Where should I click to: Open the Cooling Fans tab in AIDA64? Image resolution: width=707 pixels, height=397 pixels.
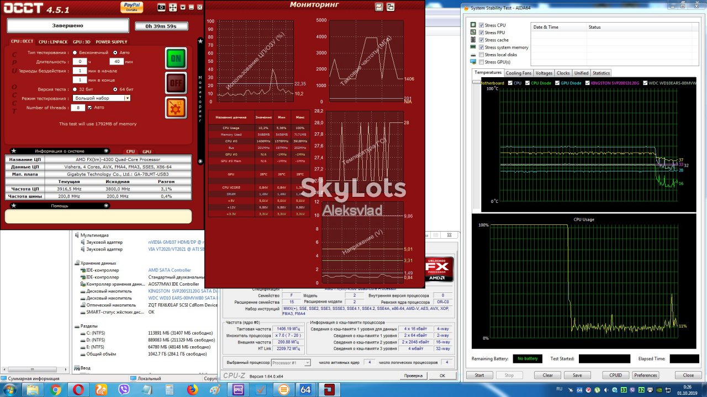[x=519, y=73]
